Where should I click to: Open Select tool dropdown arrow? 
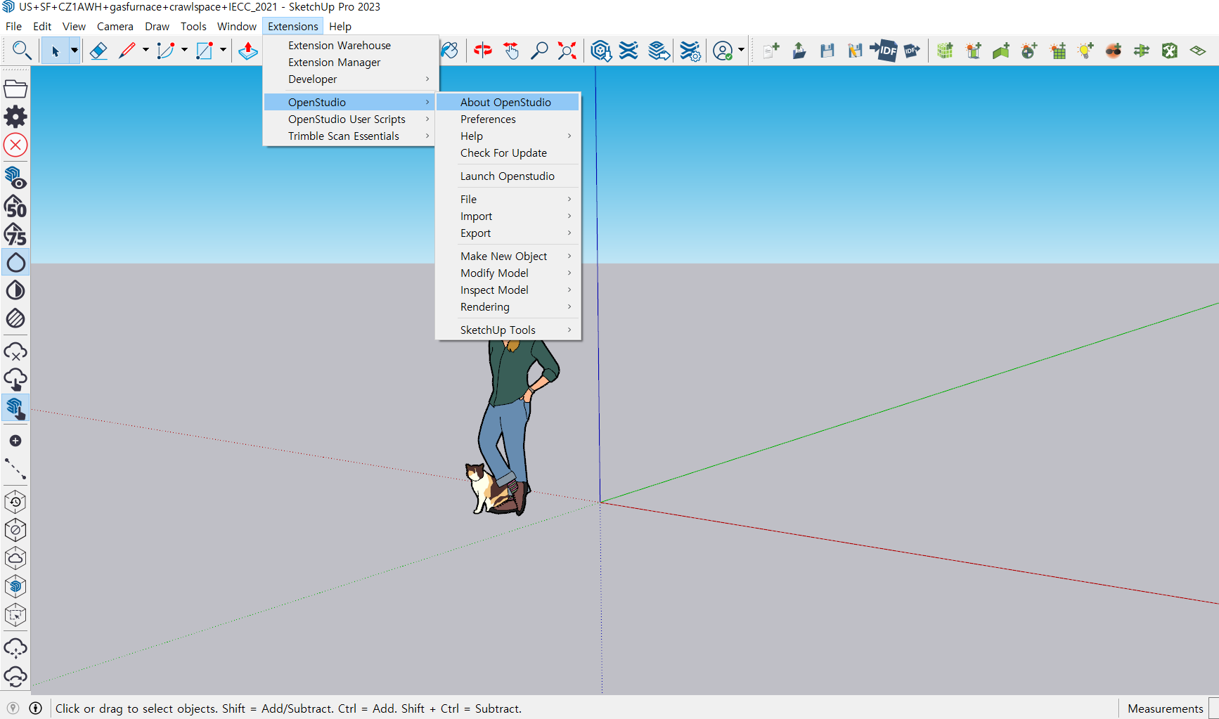click(74, 51)
